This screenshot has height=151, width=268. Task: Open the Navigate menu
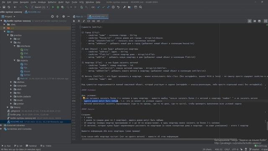pyautogui.click(x=24, y=2)
